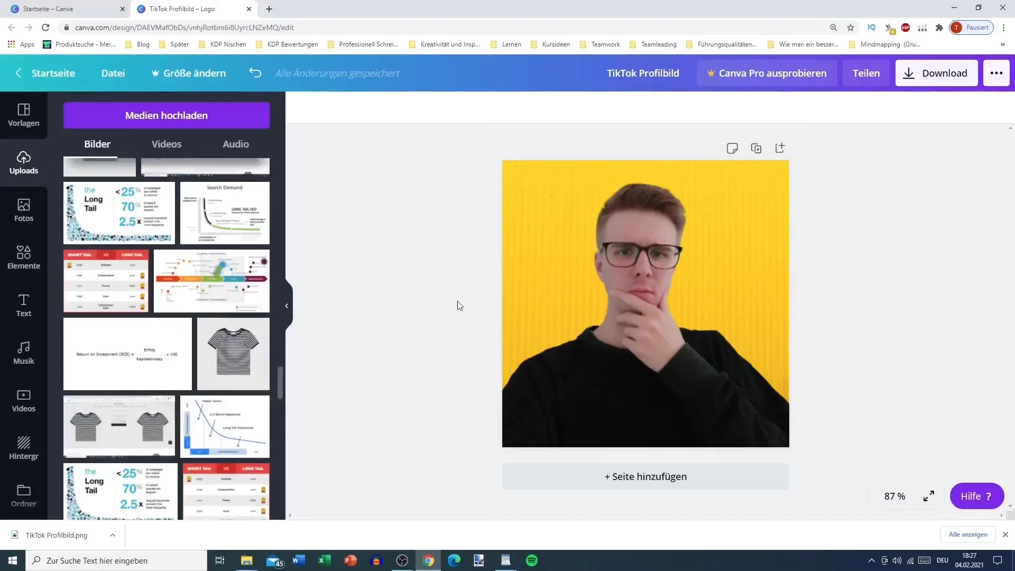
Task: Select the striped t-shirt thumbnail
Action: point(233,353)
